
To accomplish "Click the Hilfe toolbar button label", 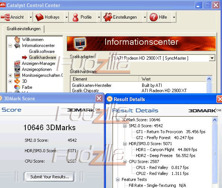I will click(163, 17).
